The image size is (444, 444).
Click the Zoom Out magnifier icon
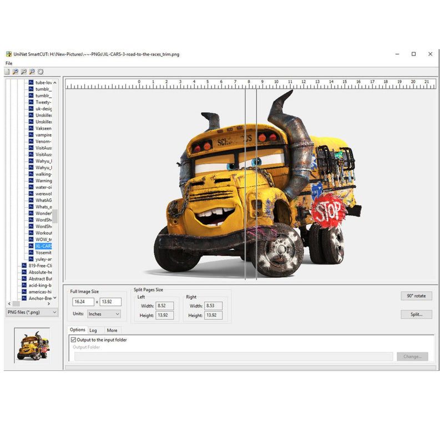24,71
